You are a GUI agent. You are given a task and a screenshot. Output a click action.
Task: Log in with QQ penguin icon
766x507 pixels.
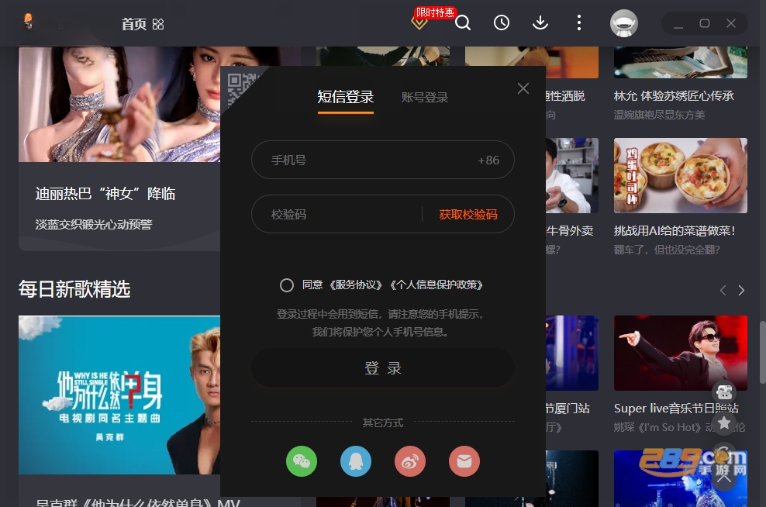[x=356, y=461]
